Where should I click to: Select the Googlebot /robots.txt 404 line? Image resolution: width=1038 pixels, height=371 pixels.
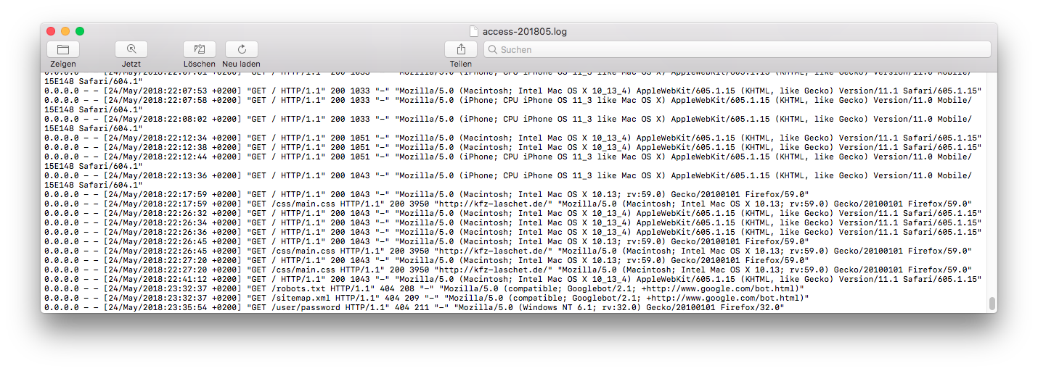point(424,288)
